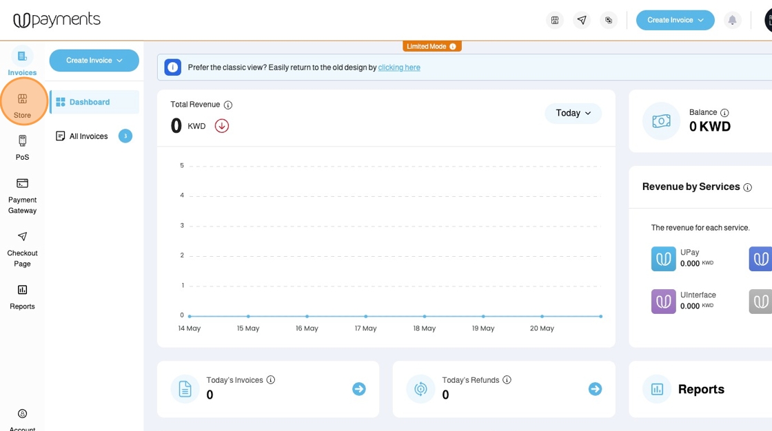772x431 pixels.
Task: Click Total Revenue info icon
Action: [228, 105]
